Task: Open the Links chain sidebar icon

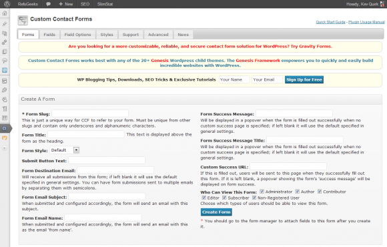Action: point(5,42)
